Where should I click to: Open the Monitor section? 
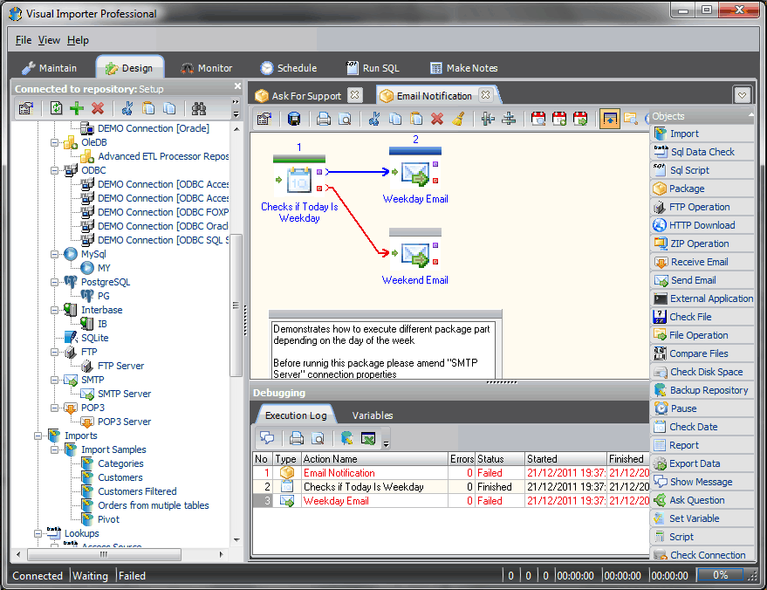click(210, 67)
